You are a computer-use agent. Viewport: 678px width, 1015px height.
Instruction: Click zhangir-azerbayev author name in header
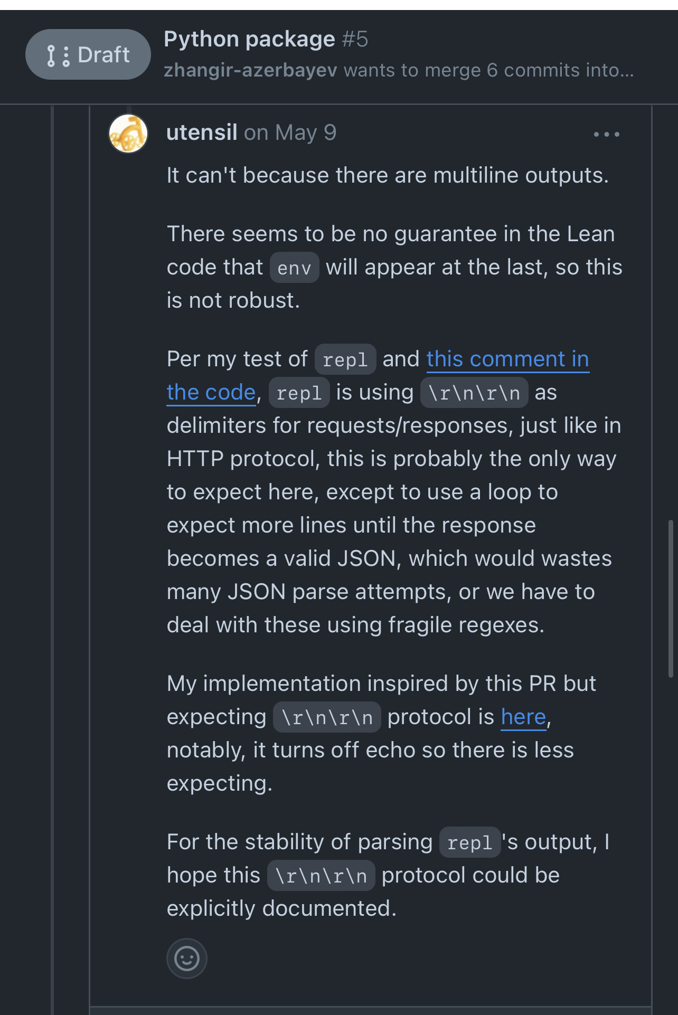pyautogui.click(x=250, y=70)
